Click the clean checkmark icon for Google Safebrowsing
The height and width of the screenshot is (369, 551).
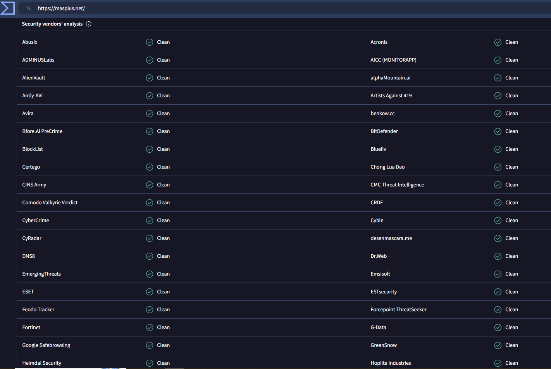150,345
